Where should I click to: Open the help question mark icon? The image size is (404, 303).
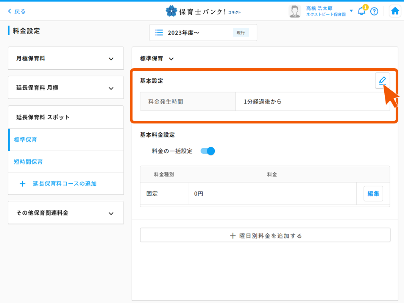[374, 11]
